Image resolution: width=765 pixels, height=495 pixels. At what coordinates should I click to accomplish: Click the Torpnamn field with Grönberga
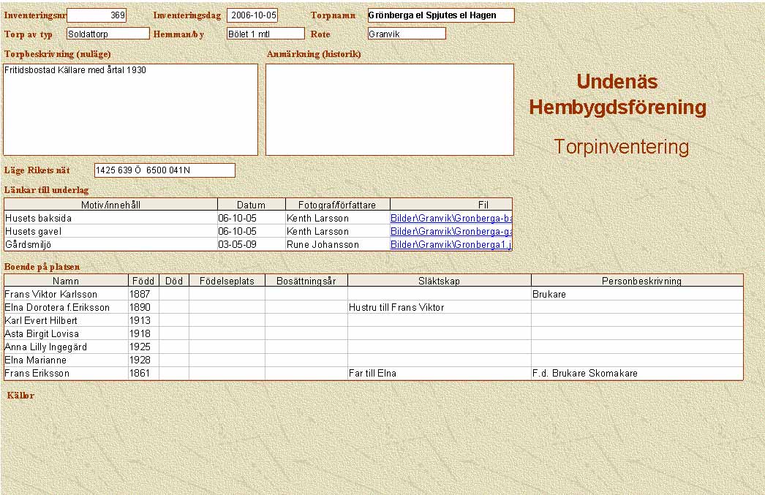(x=440, y=15)
